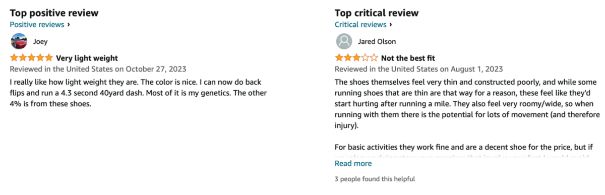Click the 'Top positive review' heading
This screenshot has height=195, width=605.
pos(54,13)
